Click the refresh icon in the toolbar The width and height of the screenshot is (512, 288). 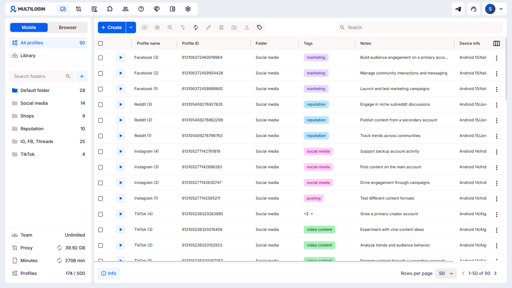[196, 27]
